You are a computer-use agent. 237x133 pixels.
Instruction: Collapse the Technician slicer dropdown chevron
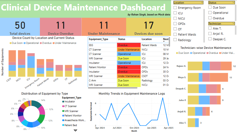[233, 23]
